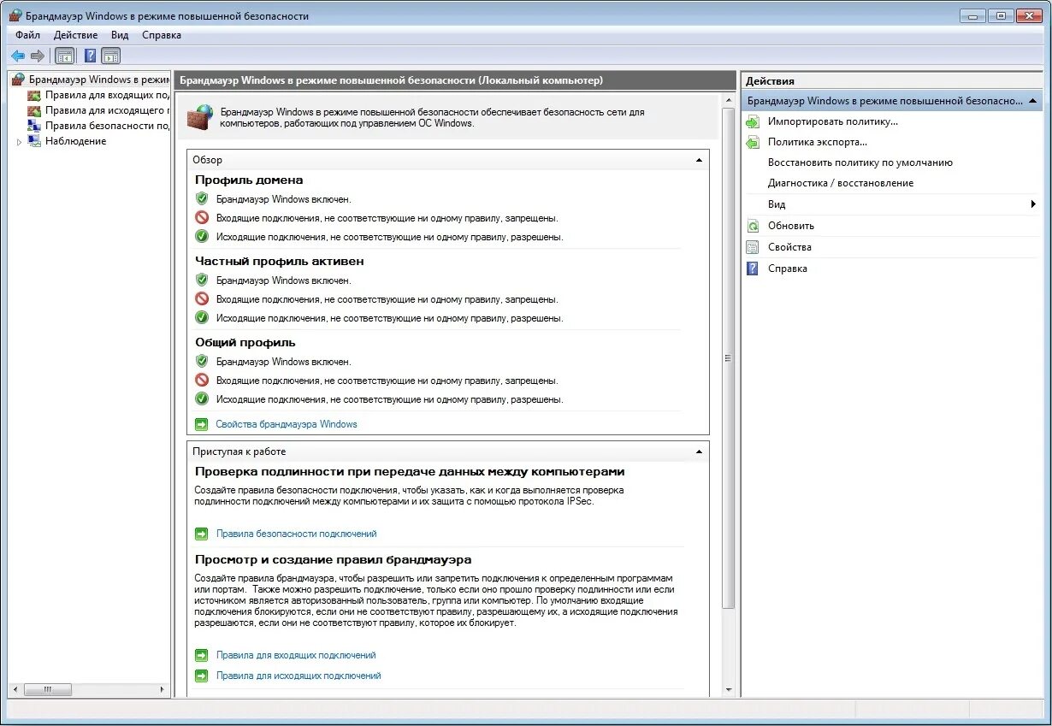1052x726 pixels.
Task: Click green check icon under Частный профиль активен
Action: pyautogui.click(x=202, y=318)
